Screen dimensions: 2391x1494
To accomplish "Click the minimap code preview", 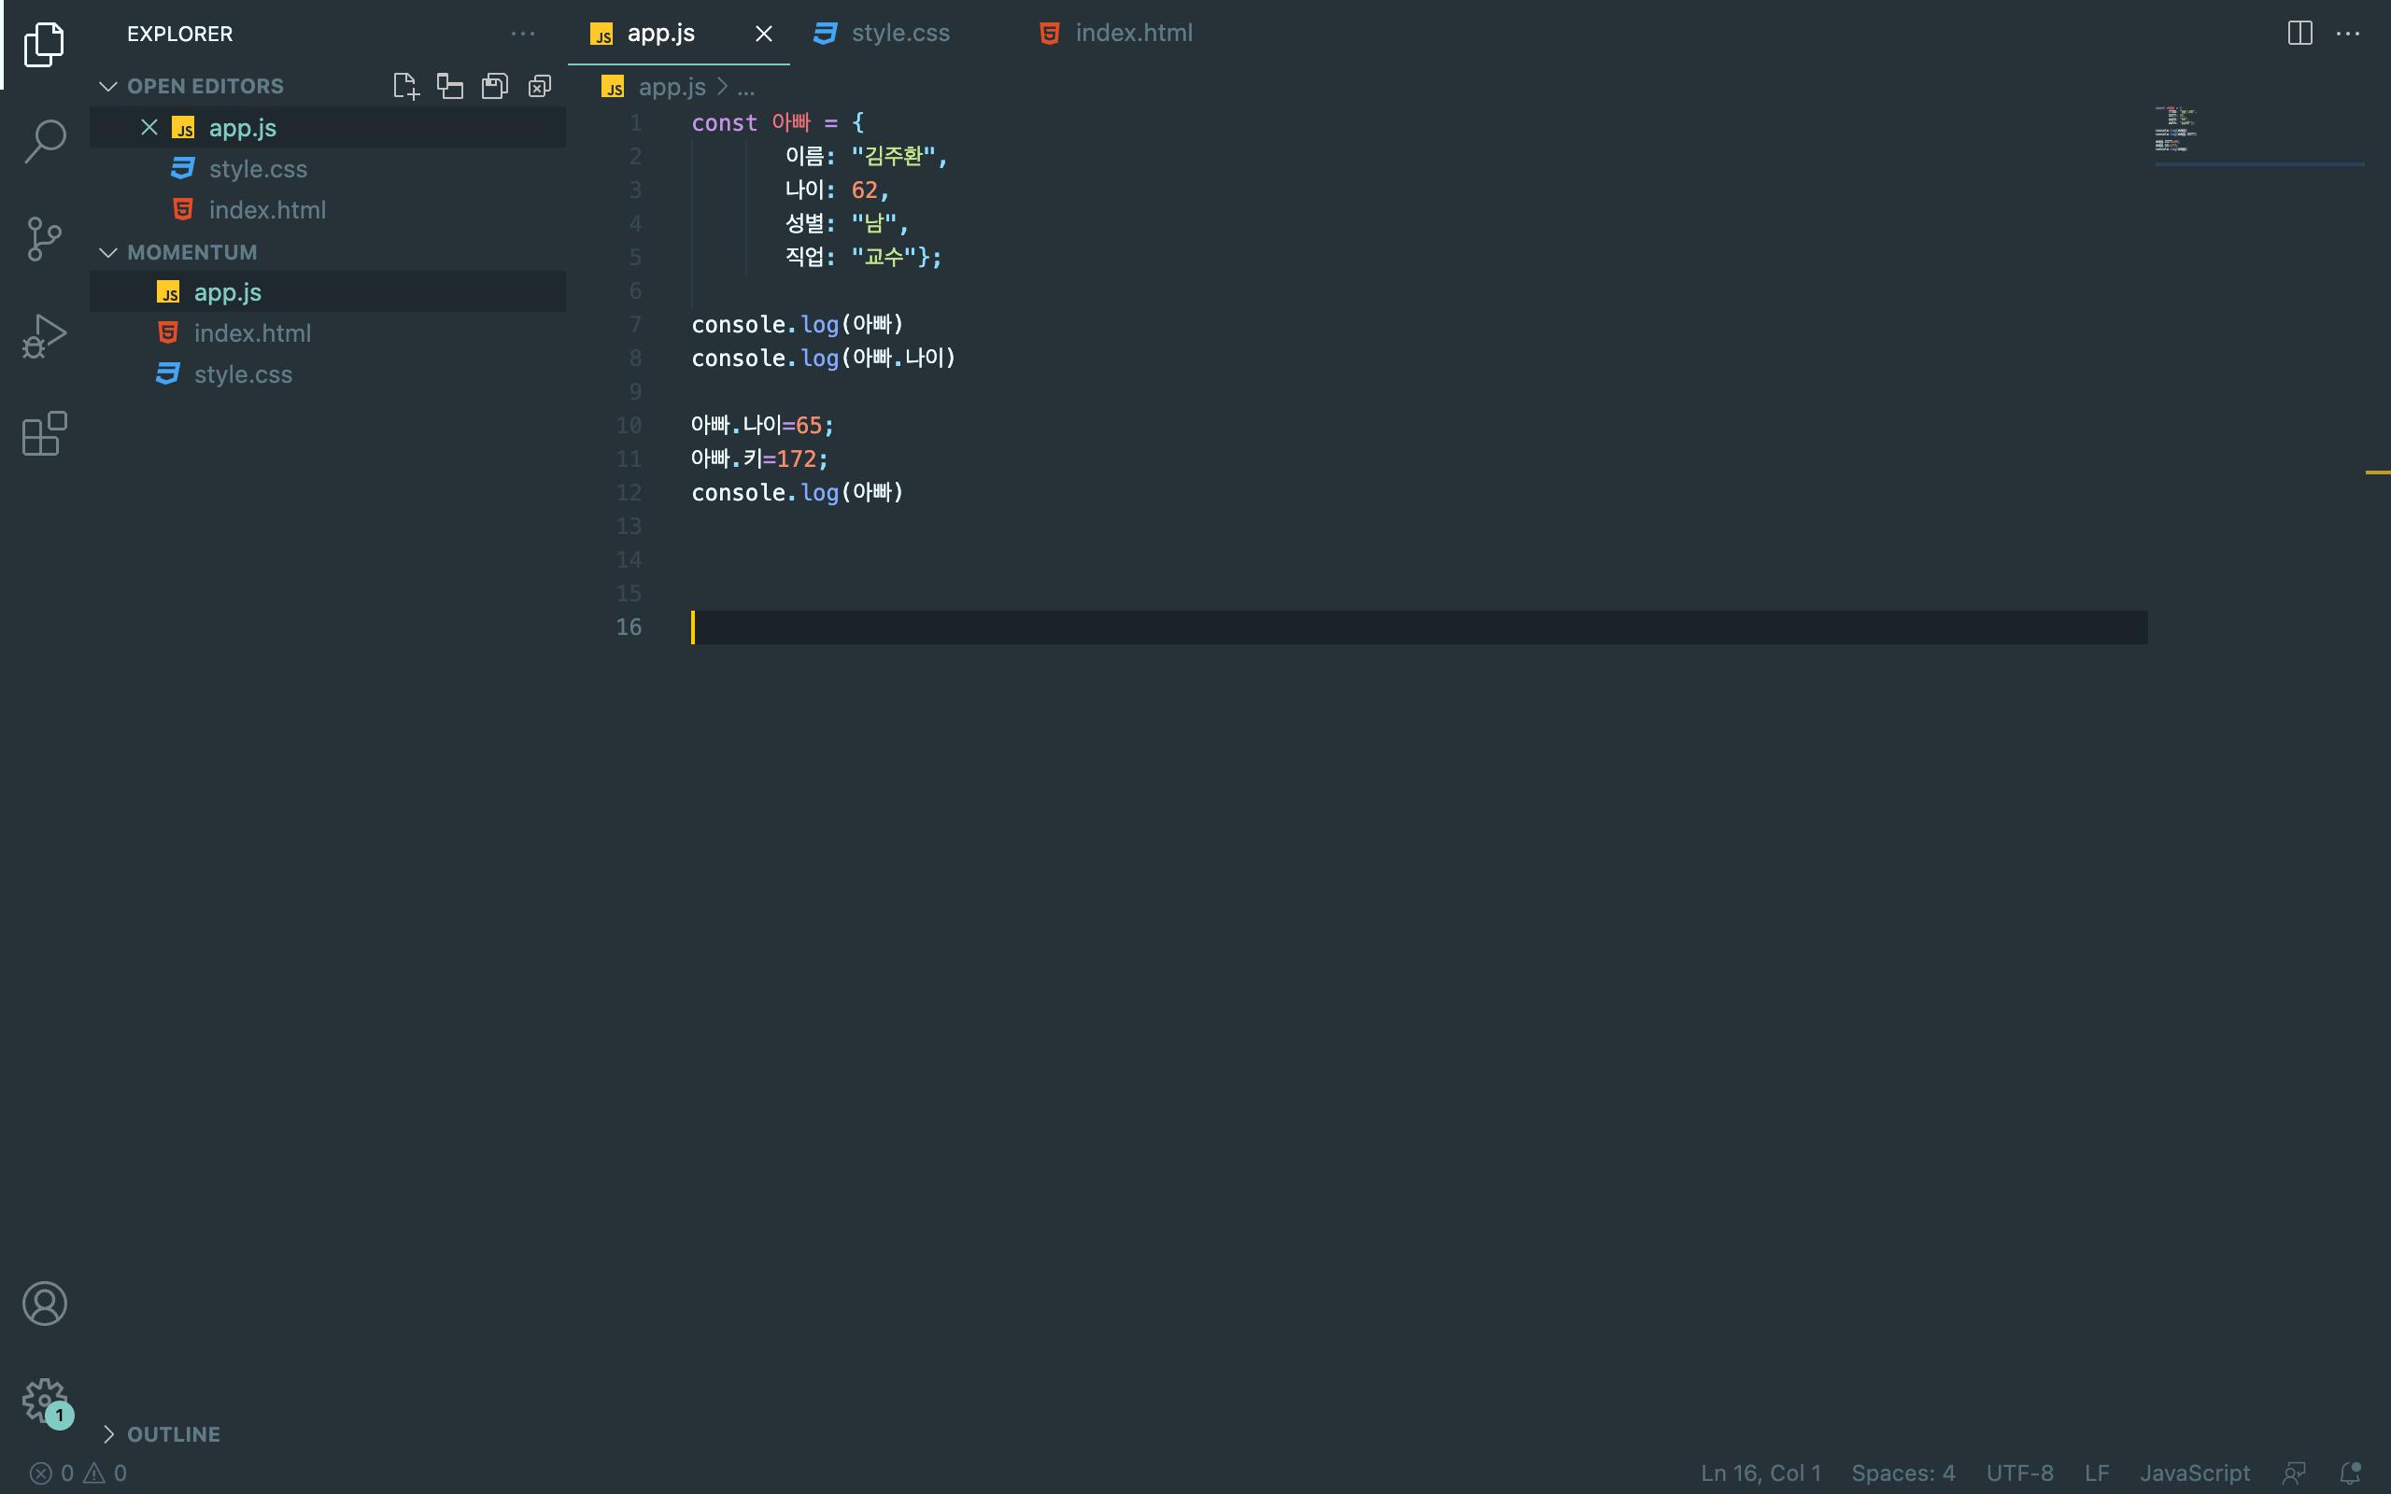I will (2174, 130).
